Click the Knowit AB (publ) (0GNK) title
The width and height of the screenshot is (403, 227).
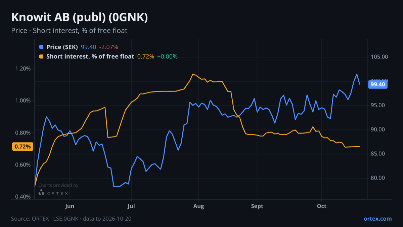(x=80, y=17)
